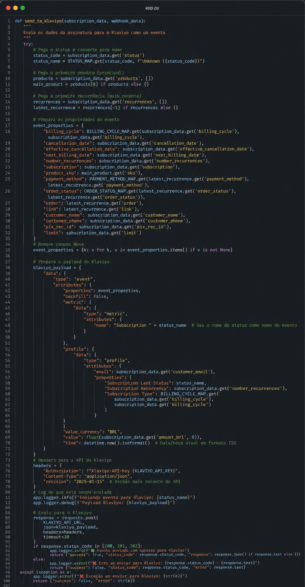Click the misspelled "cuttomer_phone" key

click(x=64, y=221)
